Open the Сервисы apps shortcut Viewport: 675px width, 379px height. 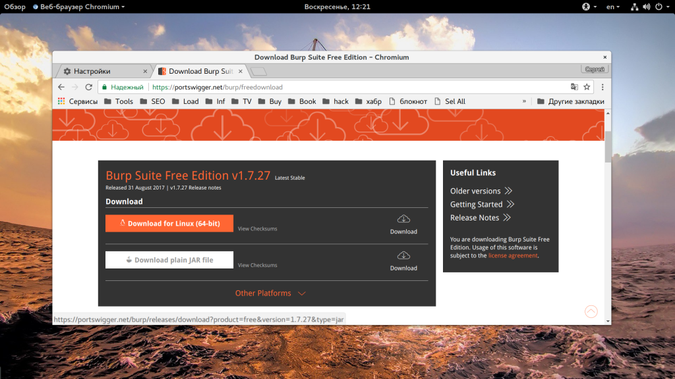(x=78, y=101)
